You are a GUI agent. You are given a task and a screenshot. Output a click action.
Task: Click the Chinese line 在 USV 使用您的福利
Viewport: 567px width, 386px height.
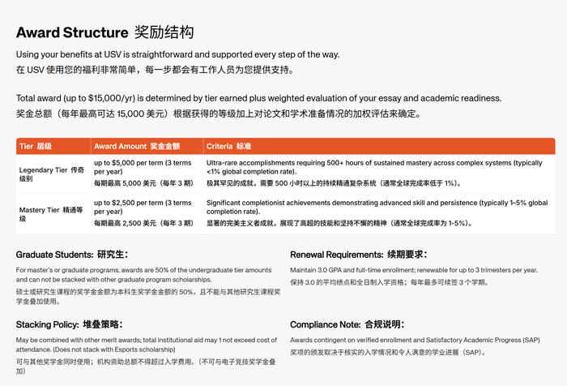[x=155, y=70]
